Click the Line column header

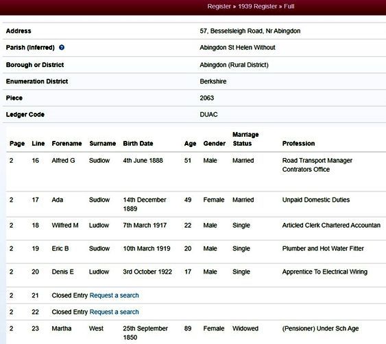[38, 144]
